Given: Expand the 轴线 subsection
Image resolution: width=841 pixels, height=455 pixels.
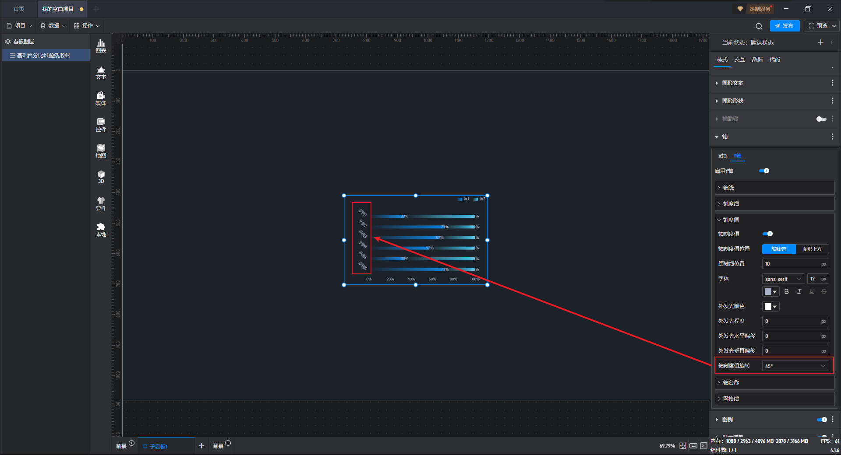Looking at the screenshot, I should point(774,188).
